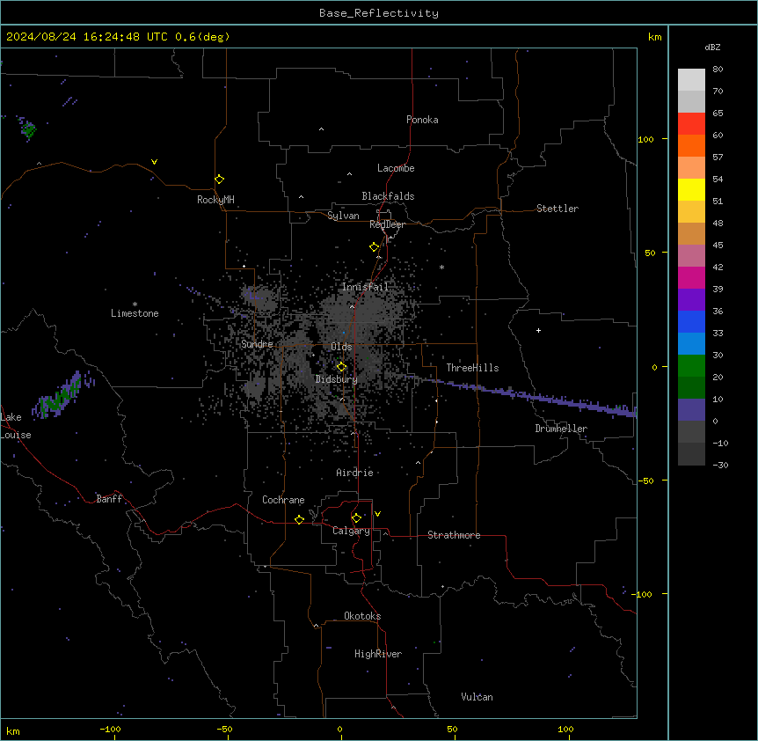Click the Strathmore label
This screenshot has width=758, height=741.
click(454, 535)
